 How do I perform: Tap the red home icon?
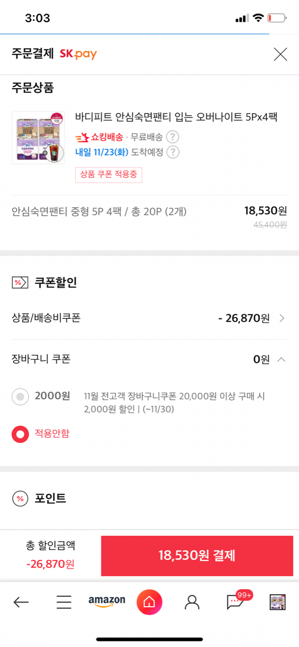(x=149, y=602)
